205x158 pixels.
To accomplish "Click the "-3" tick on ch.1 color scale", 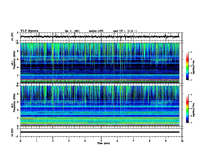I will [x=191, y=52].
